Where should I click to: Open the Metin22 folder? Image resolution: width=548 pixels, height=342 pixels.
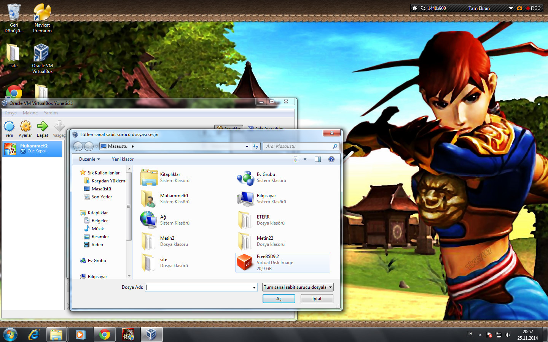tap(262, 241)
